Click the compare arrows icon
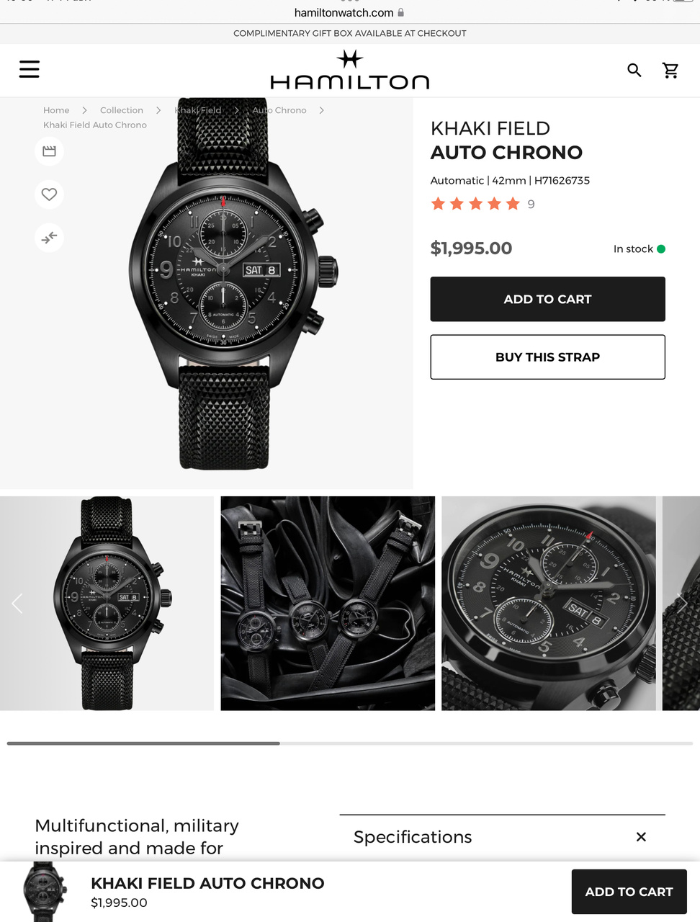 (x=49, y=238)
